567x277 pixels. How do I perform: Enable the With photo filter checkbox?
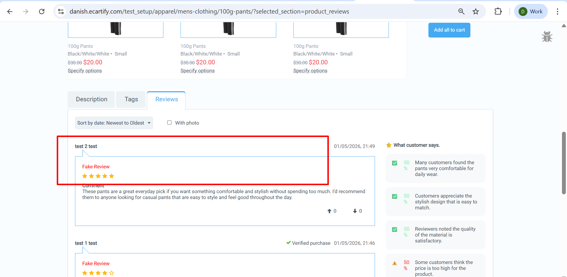tap(169, 123)
